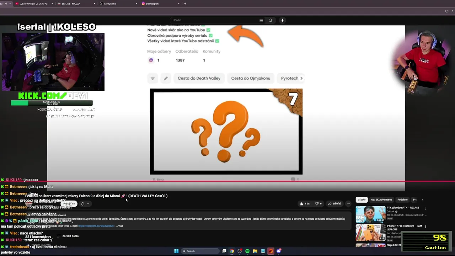This screenshot has width=455, height=256.
Task: Expand the description with ...viac
Action: (119, 226)
